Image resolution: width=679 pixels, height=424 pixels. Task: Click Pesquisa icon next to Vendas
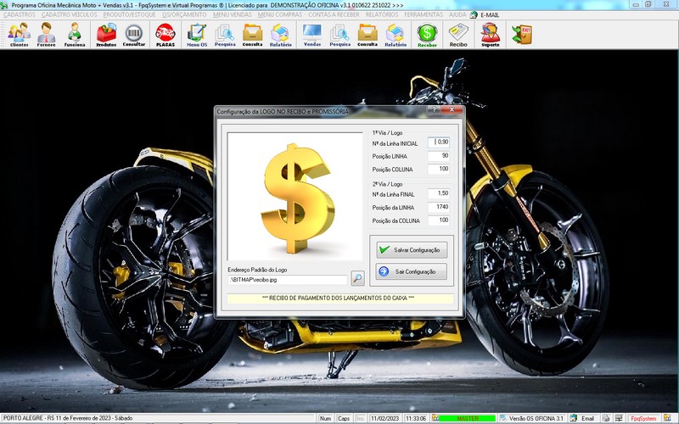(x=340, y=35)
